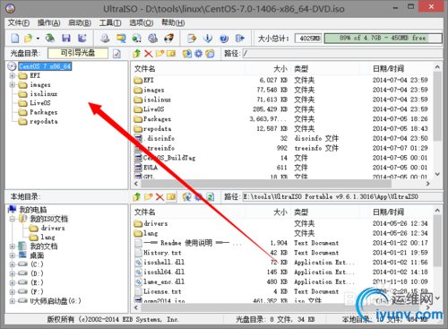The height and width of the screenshot is (329, 448).
Task: Click Rename icon in local directory toolbar
Action: coord(171,196)
